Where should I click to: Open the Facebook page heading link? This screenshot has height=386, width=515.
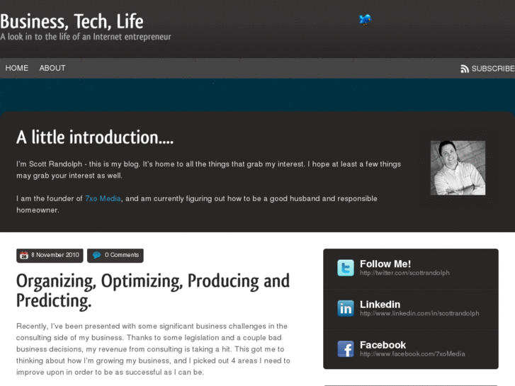[x=383, y=344]
